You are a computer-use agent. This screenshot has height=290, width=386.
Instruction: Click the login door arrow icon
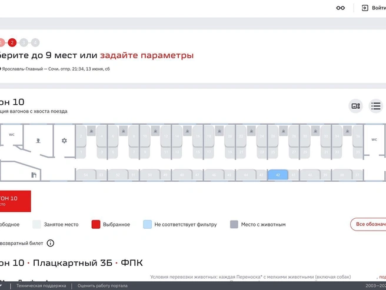point(365,8)
